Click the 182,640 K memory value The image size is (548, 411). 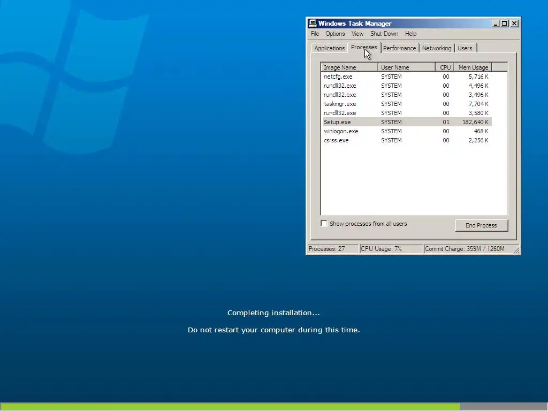[475, 122]
